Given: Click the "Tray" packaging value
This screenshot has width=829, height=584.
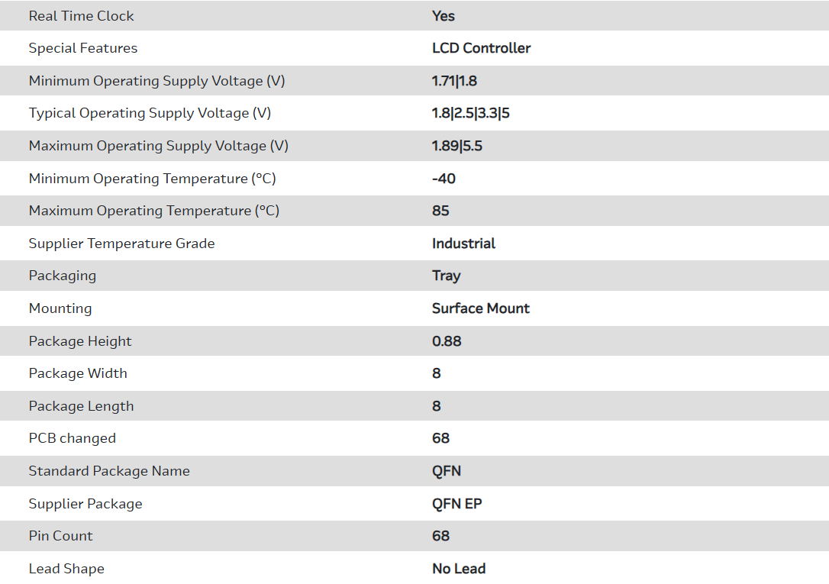Looking at the screenshot, I should coord(446,276).
